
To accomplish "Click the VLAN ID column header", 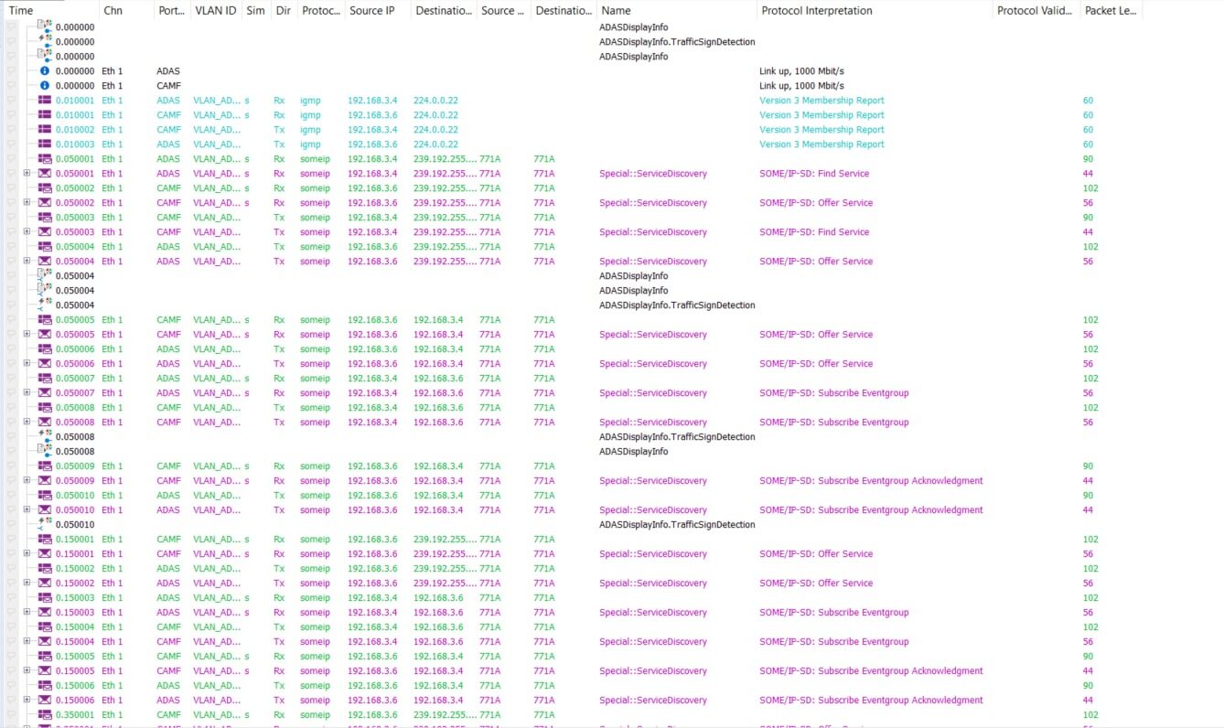I will 214,11.
